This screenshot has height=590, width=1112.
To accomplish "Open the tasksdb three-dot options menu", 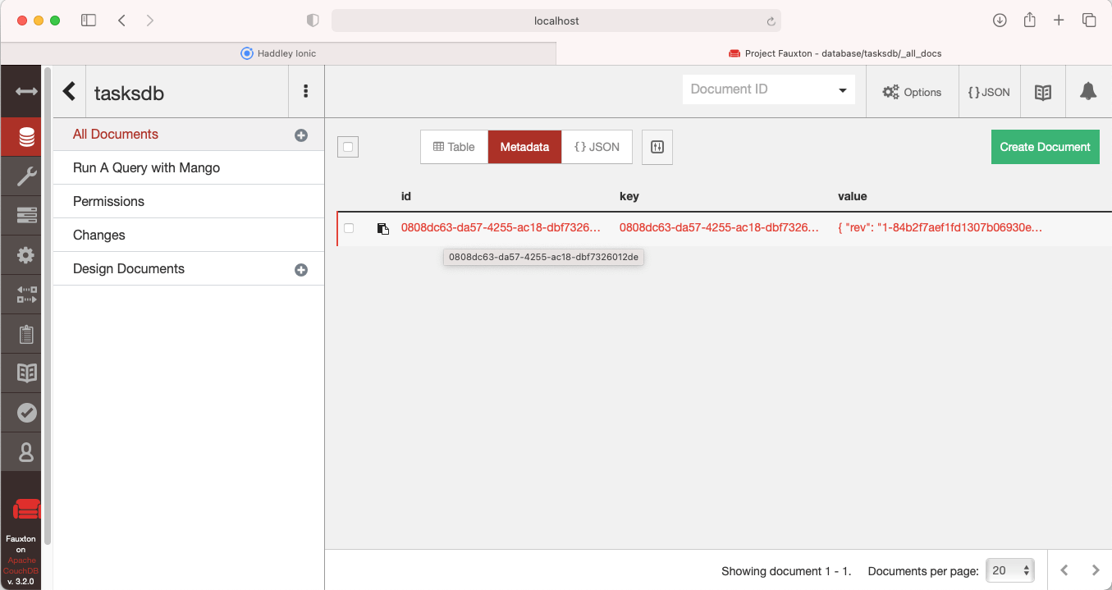I will pyautogui.click(x=306, y=91).
